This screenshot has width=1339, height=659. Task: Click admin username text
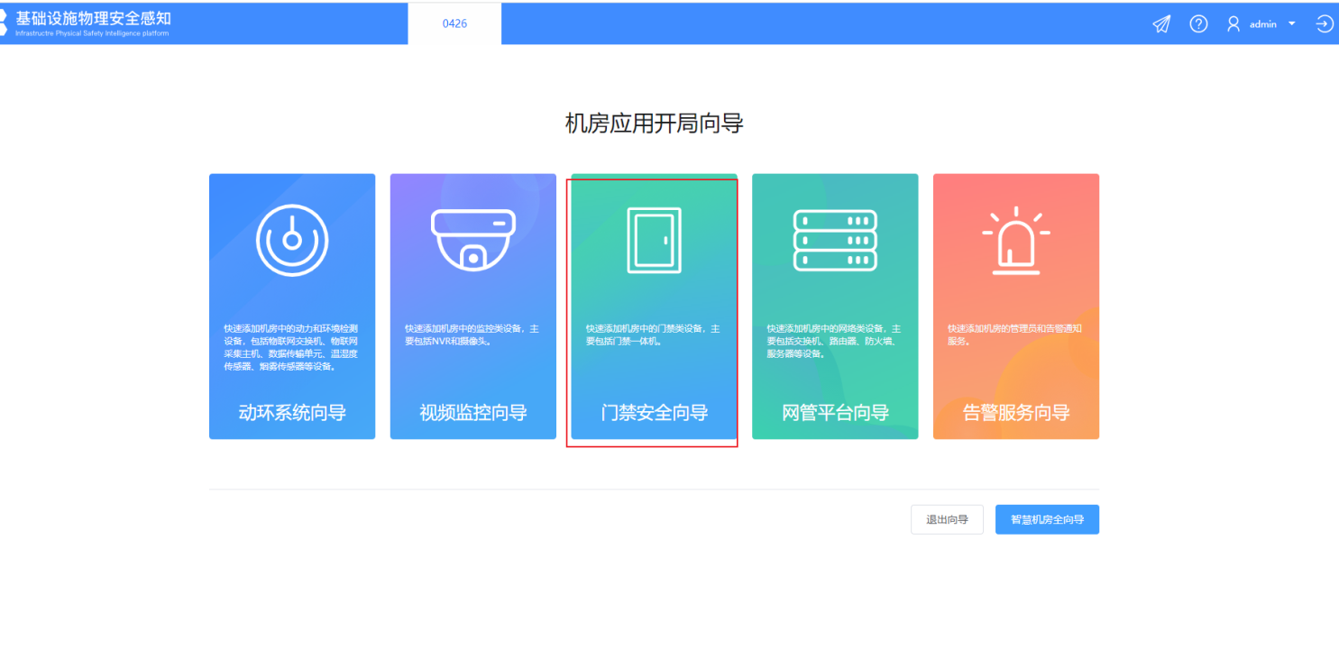pyautogui.click(x=1262, y=24)
